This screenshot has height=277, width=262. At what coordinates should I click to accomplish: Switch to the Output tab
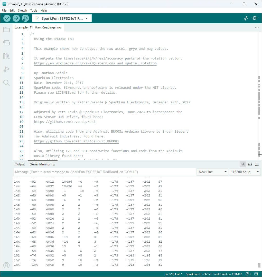point(20,164)
